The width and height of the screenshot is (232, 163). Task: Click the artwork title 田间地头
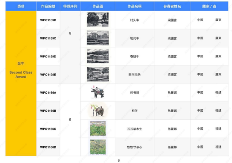tap(134, 75)
